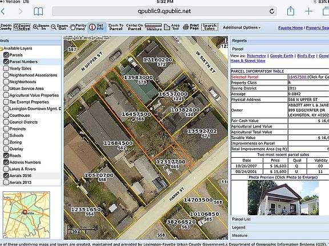Image resolution: width=329 pixels, height=246 pixels.
Task: Open Safari bookmarks book icon
Action: [38, 11]
